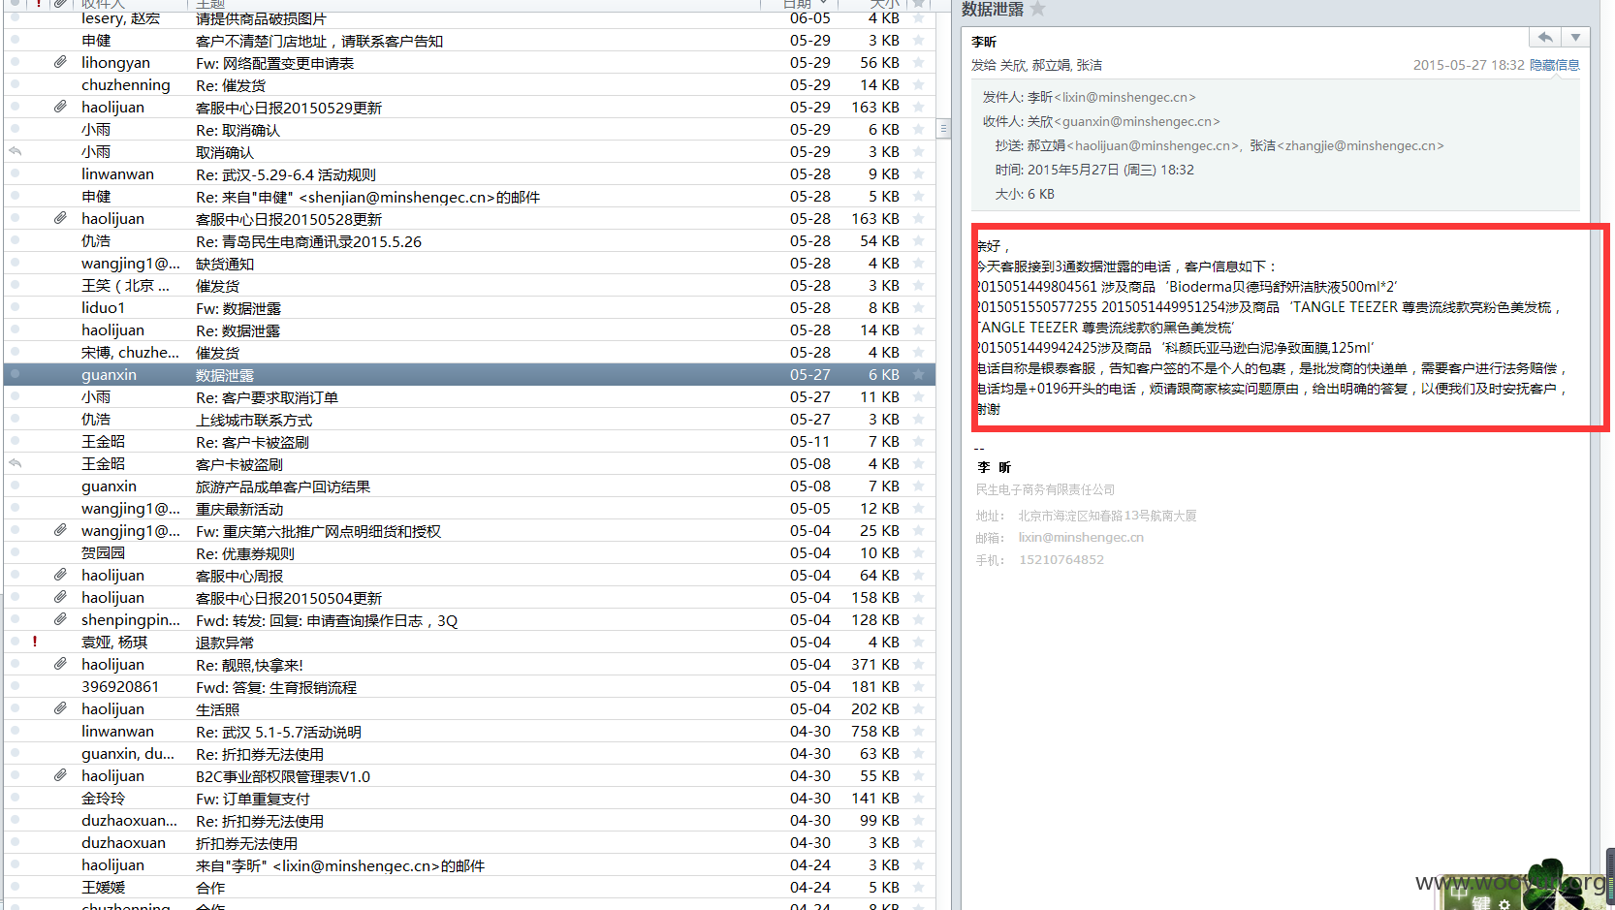1615x910 pixels.
Task: Click the attachment paperclip on Fw: 网络配置变更申请表
Action: [x=60, y=62]
